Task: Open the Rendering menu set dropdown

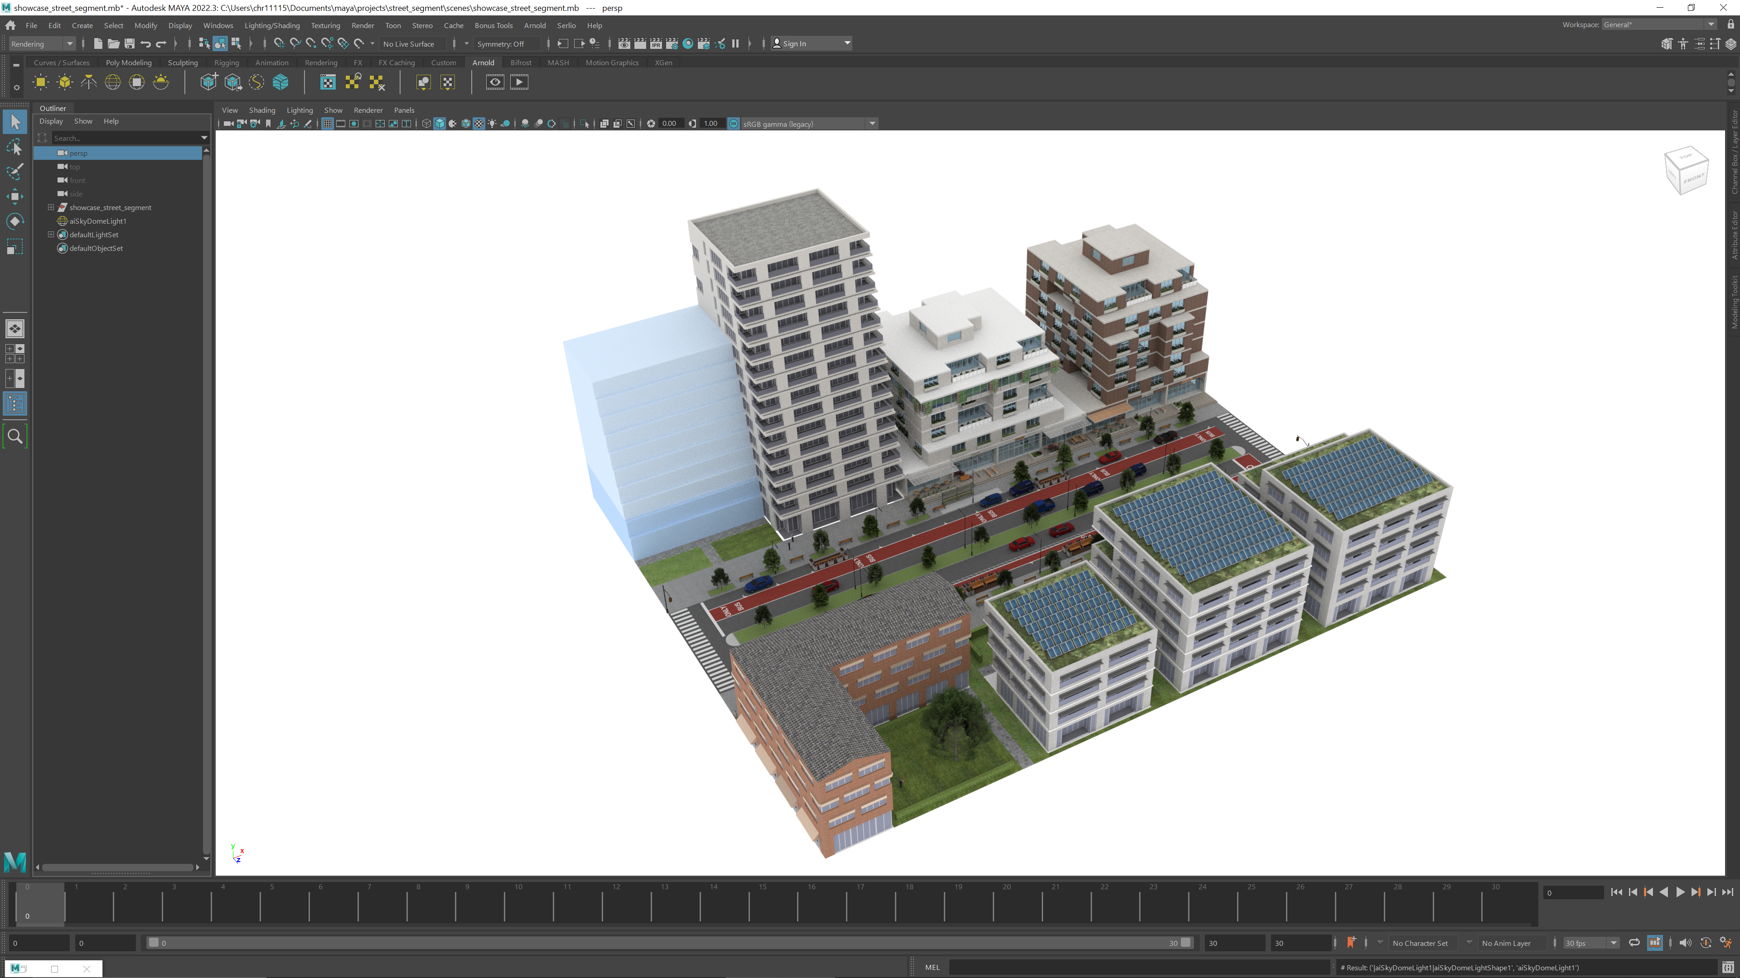Action: click(42, 44)
